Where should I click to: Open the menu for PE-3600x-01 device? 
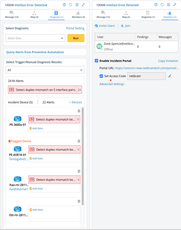click(x=79, y=111)
